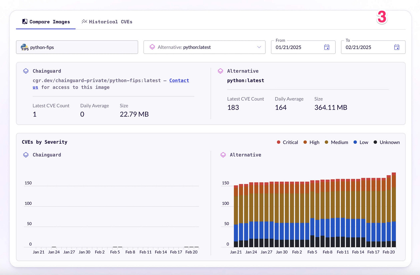
Task: Click the Chainguard size 22.79 MB
Action: (134, 114)
